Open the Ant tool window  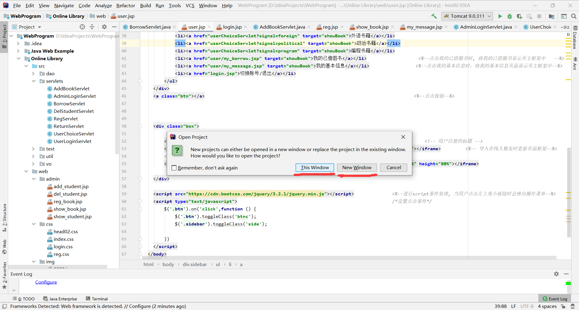tap(575, 63)
